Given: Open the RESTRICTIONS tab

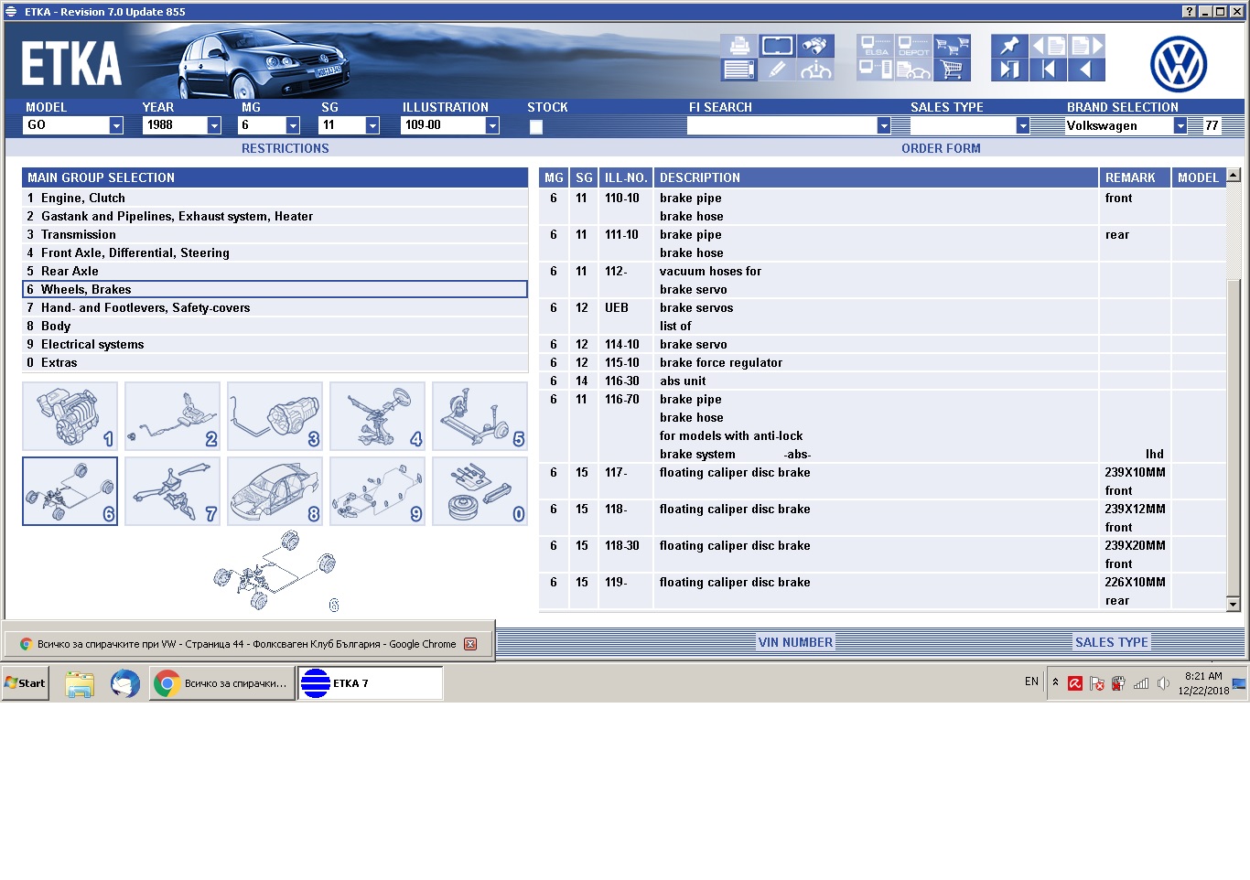Looking at the screenshot, I should pos(285,148).
